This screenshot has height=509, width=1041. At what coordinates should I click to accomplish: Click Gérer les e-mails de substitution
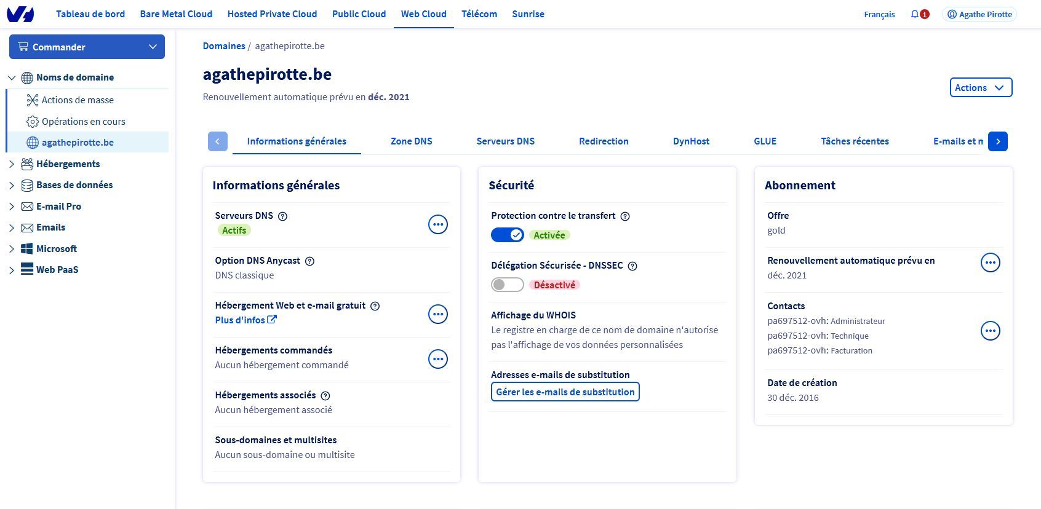pyautogui.click(x=565, y=392)
